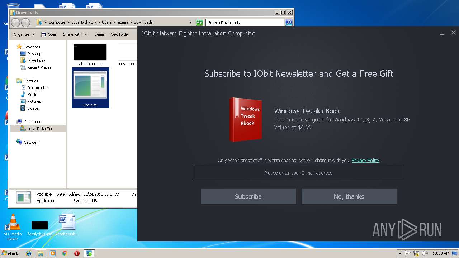Minimize the IObit Malware Fighter window
Screen dimensions: 459x258
(x=442, y=33)
